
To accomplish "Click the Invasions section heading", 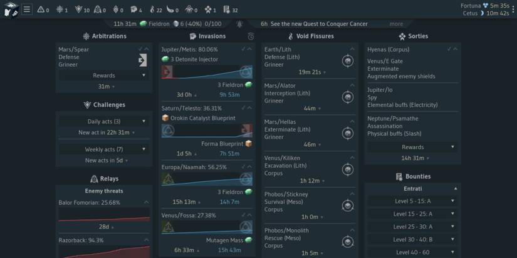I will point(207,36).
